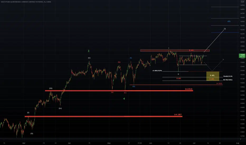Screen dimensions: 246x145
Task: Select Aug on the time axis
Action: pyautogui.click(x=238, y=143)
